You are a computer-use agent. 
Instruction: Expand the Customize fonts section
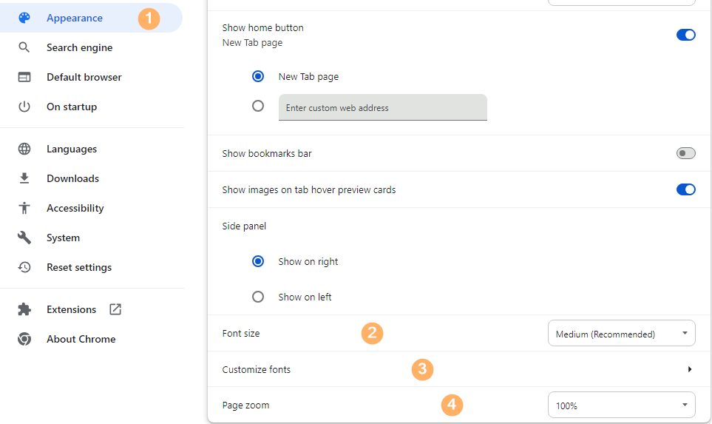click(689, 369)
